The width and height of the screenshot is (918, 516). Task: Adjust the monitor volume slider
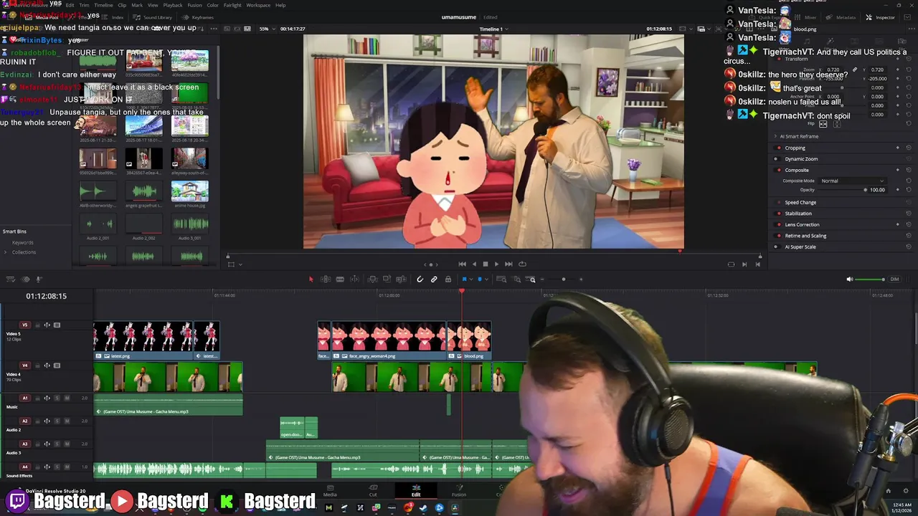871,279
